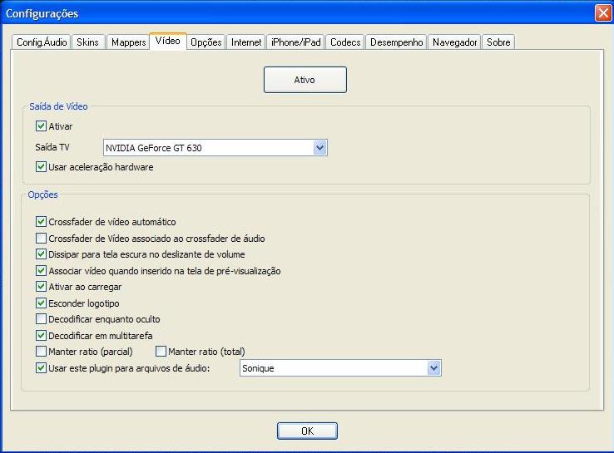Viewport: 614px width, 453px height.
Task: Disable Usar aceleração hardware checkbox
Action: tap(41, 166)
